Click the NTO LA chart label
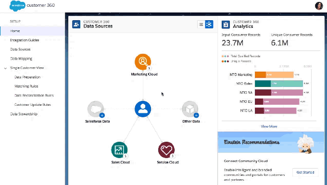Screen dimensions: 327x185 point(246,111)
